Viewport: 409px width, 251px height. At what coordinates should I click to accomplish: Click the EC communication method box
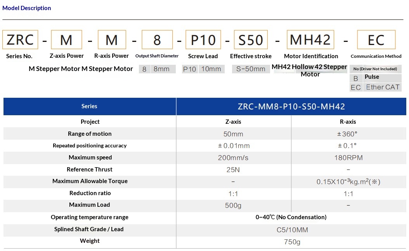tap(376, 40)
